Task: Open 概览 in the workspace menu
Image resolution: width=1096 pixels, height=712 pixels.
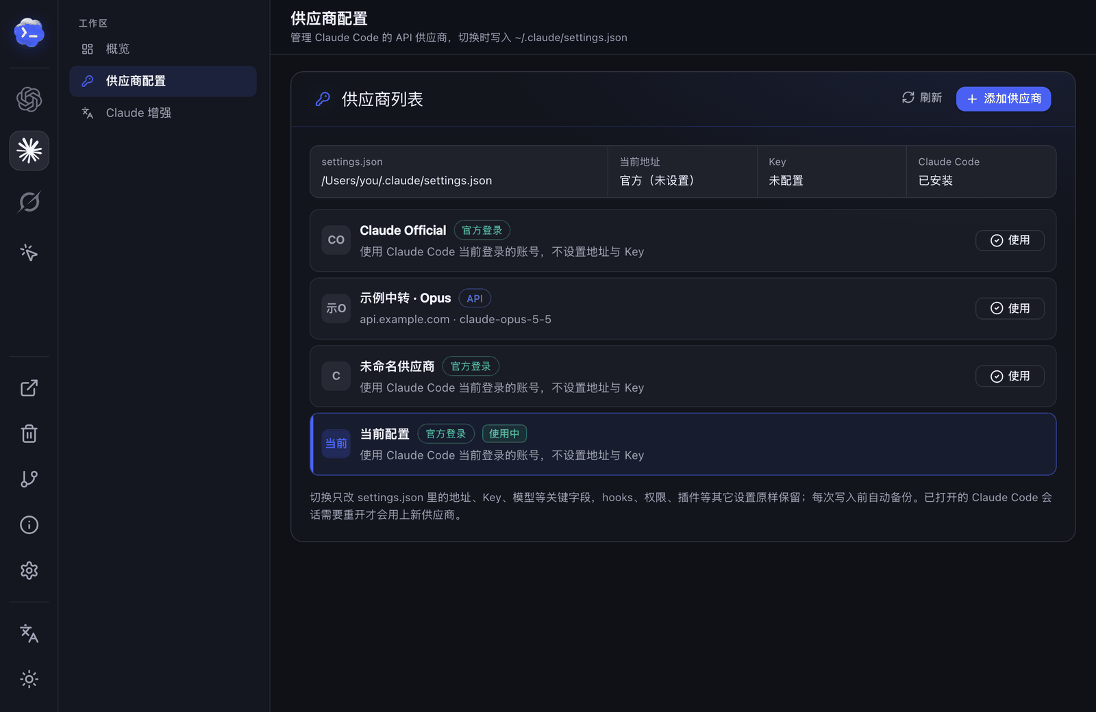Action: click(x=163, y=49)
